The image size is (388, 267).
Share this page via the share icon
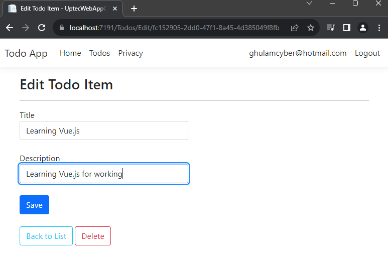[x=295, y=28]
